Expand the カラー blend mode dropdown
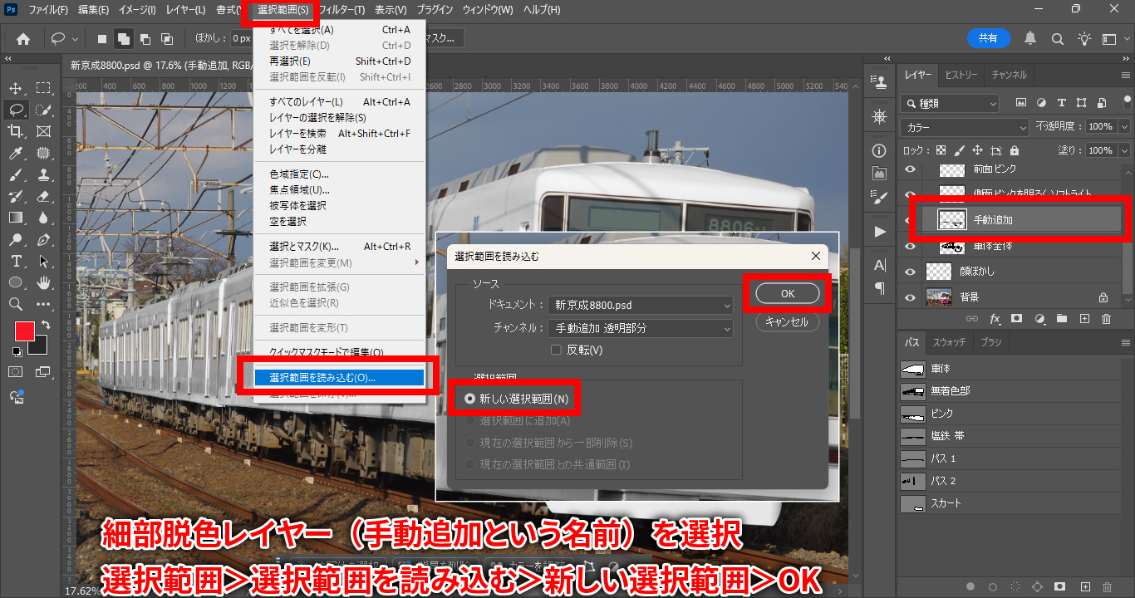This screenshot has width=1135, height=598. click(x=964, y=128)
